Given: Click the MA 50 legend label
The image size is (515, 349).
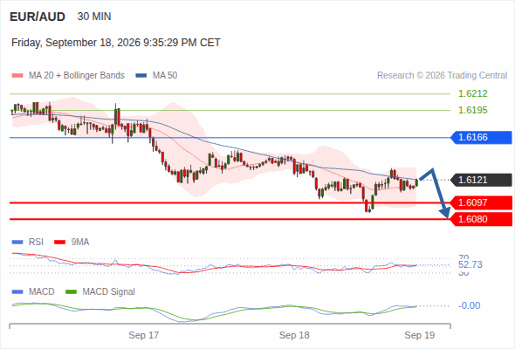Looking at the screenshot, I should (x=165, y=76).
